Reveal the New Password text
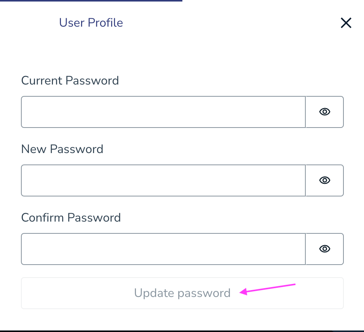Screen dimensions: 364x332 click(324, 180)
